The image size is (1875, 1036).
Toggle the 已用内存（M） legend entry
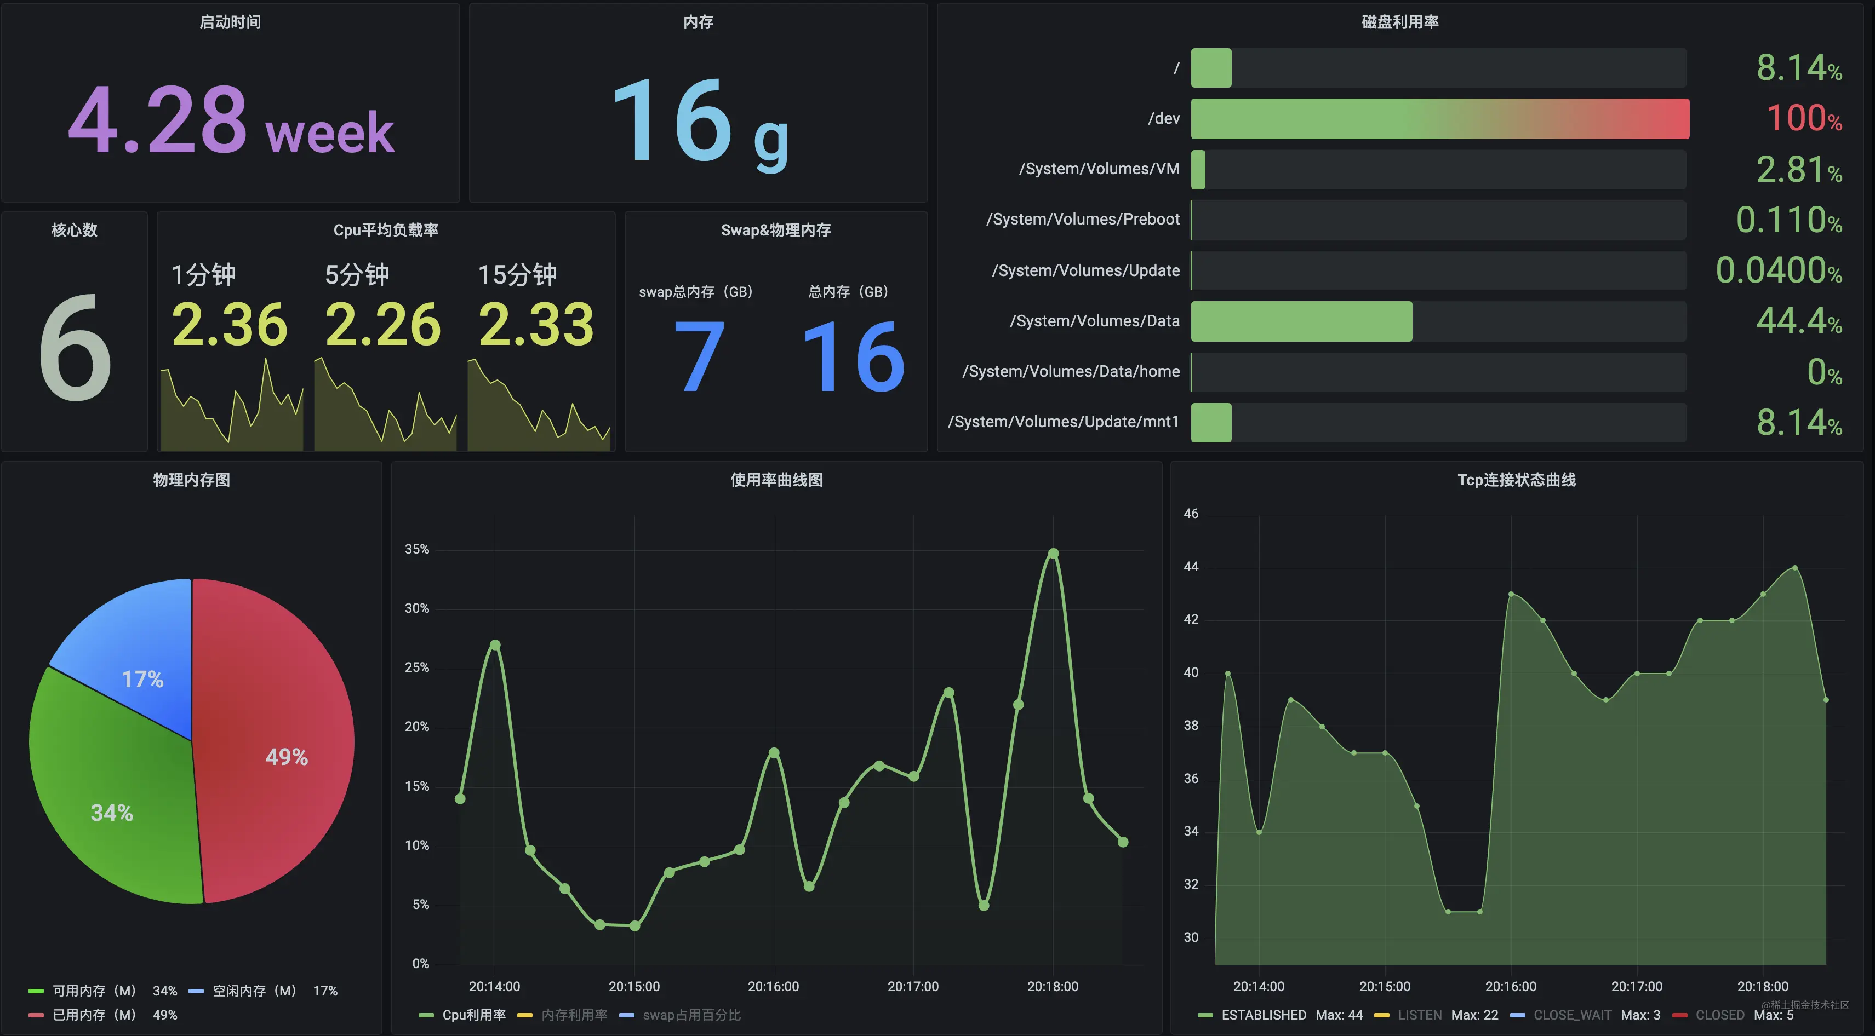[x=94, y=1015]
